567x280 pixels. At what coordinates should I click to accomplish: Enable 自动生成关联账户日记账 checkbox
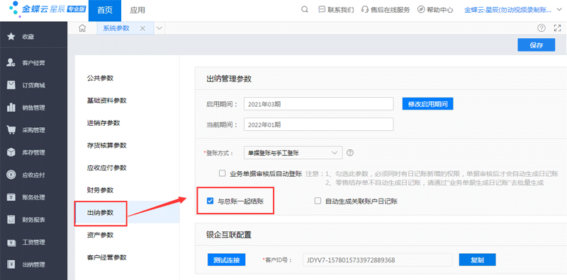318,201
